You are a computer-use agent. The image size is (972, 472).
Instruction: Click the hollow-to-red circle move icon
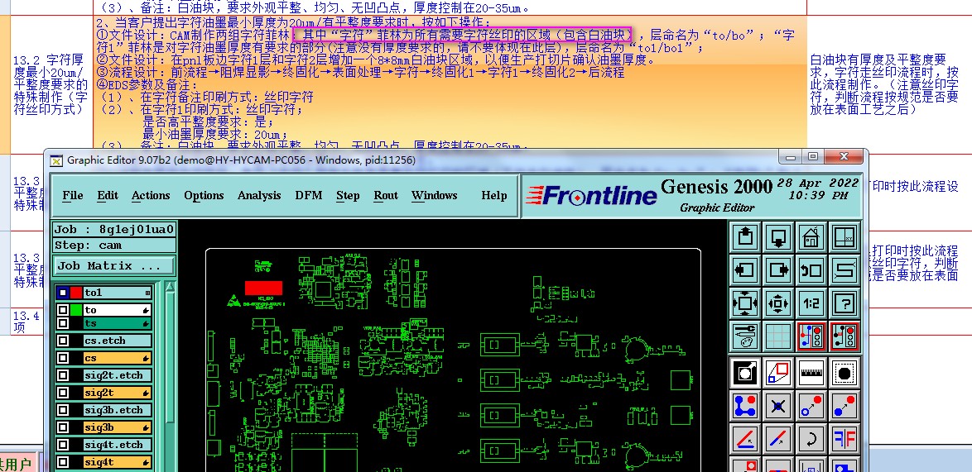[x=811, y=407]
